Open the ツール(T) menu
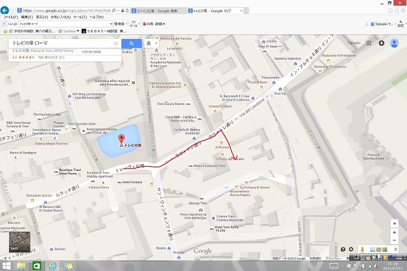 coord(80,17)
